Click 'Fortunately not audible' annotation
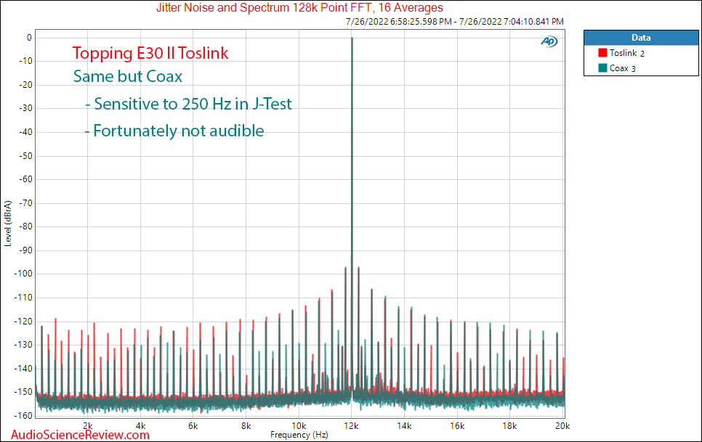 174,131
